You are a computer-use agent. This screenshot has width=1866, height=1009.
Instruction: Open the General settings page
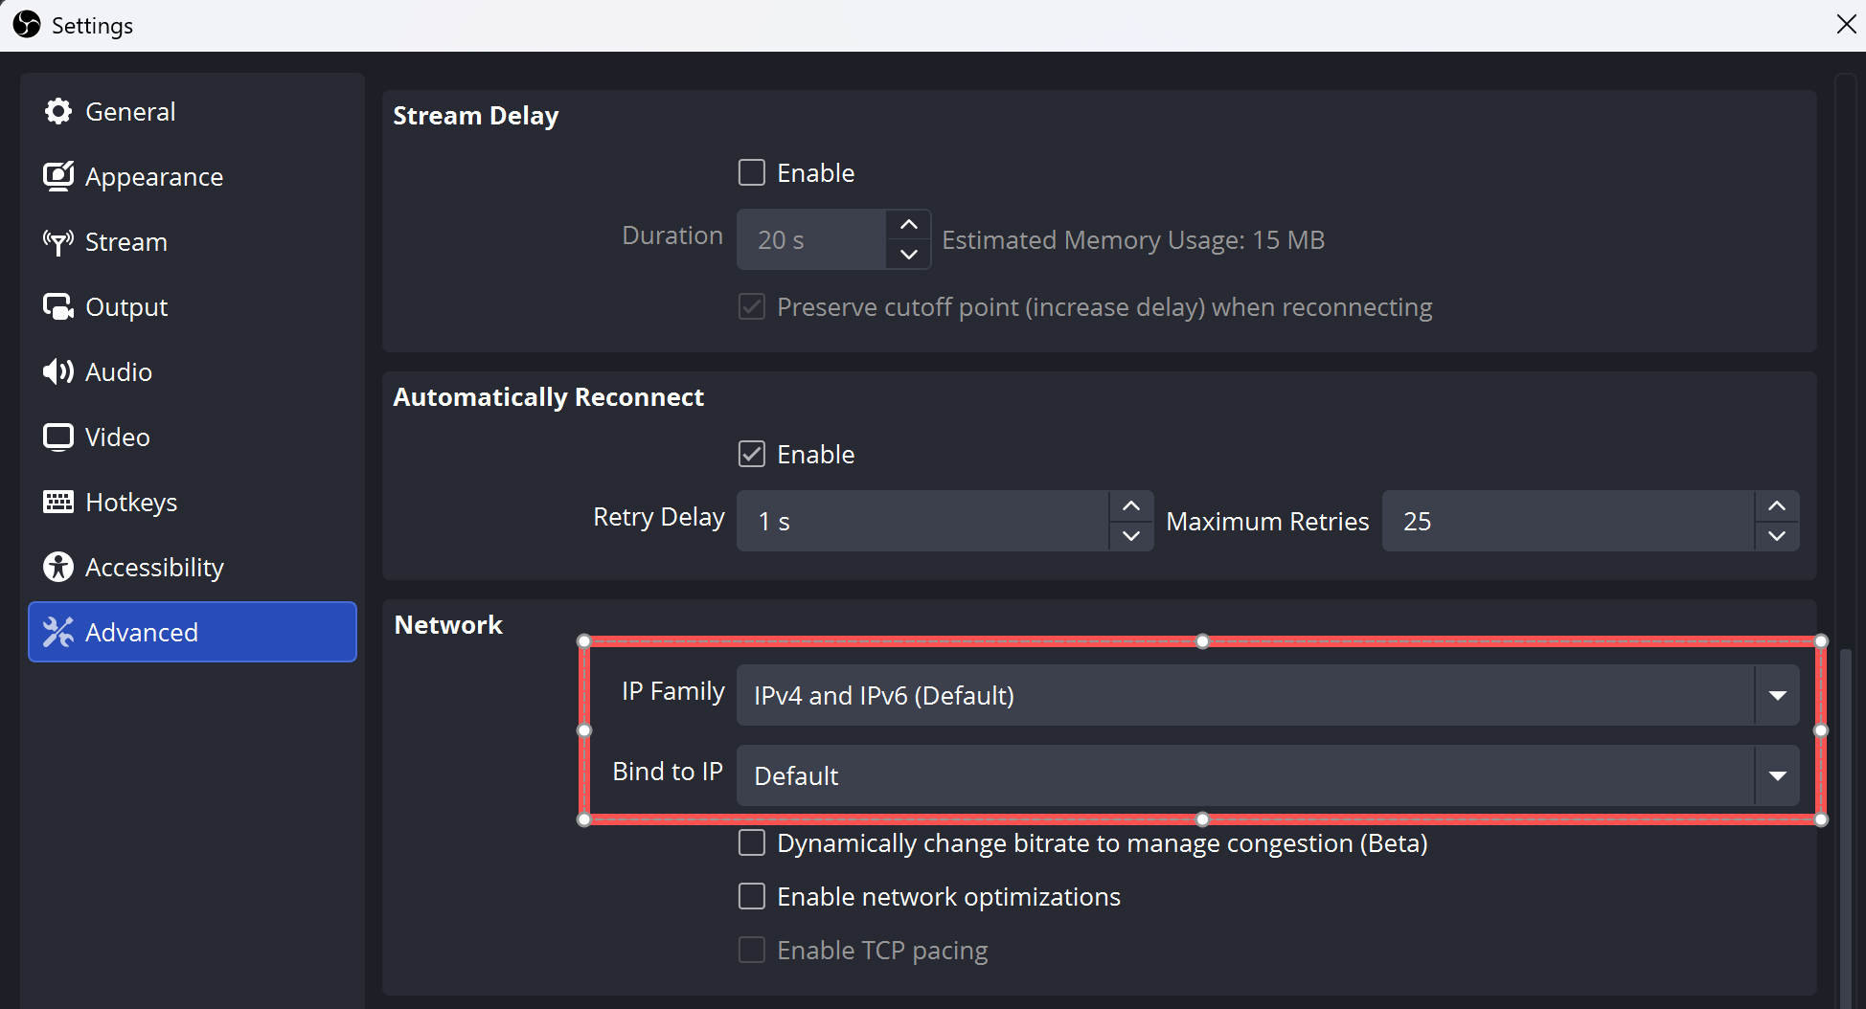point(193,111)
